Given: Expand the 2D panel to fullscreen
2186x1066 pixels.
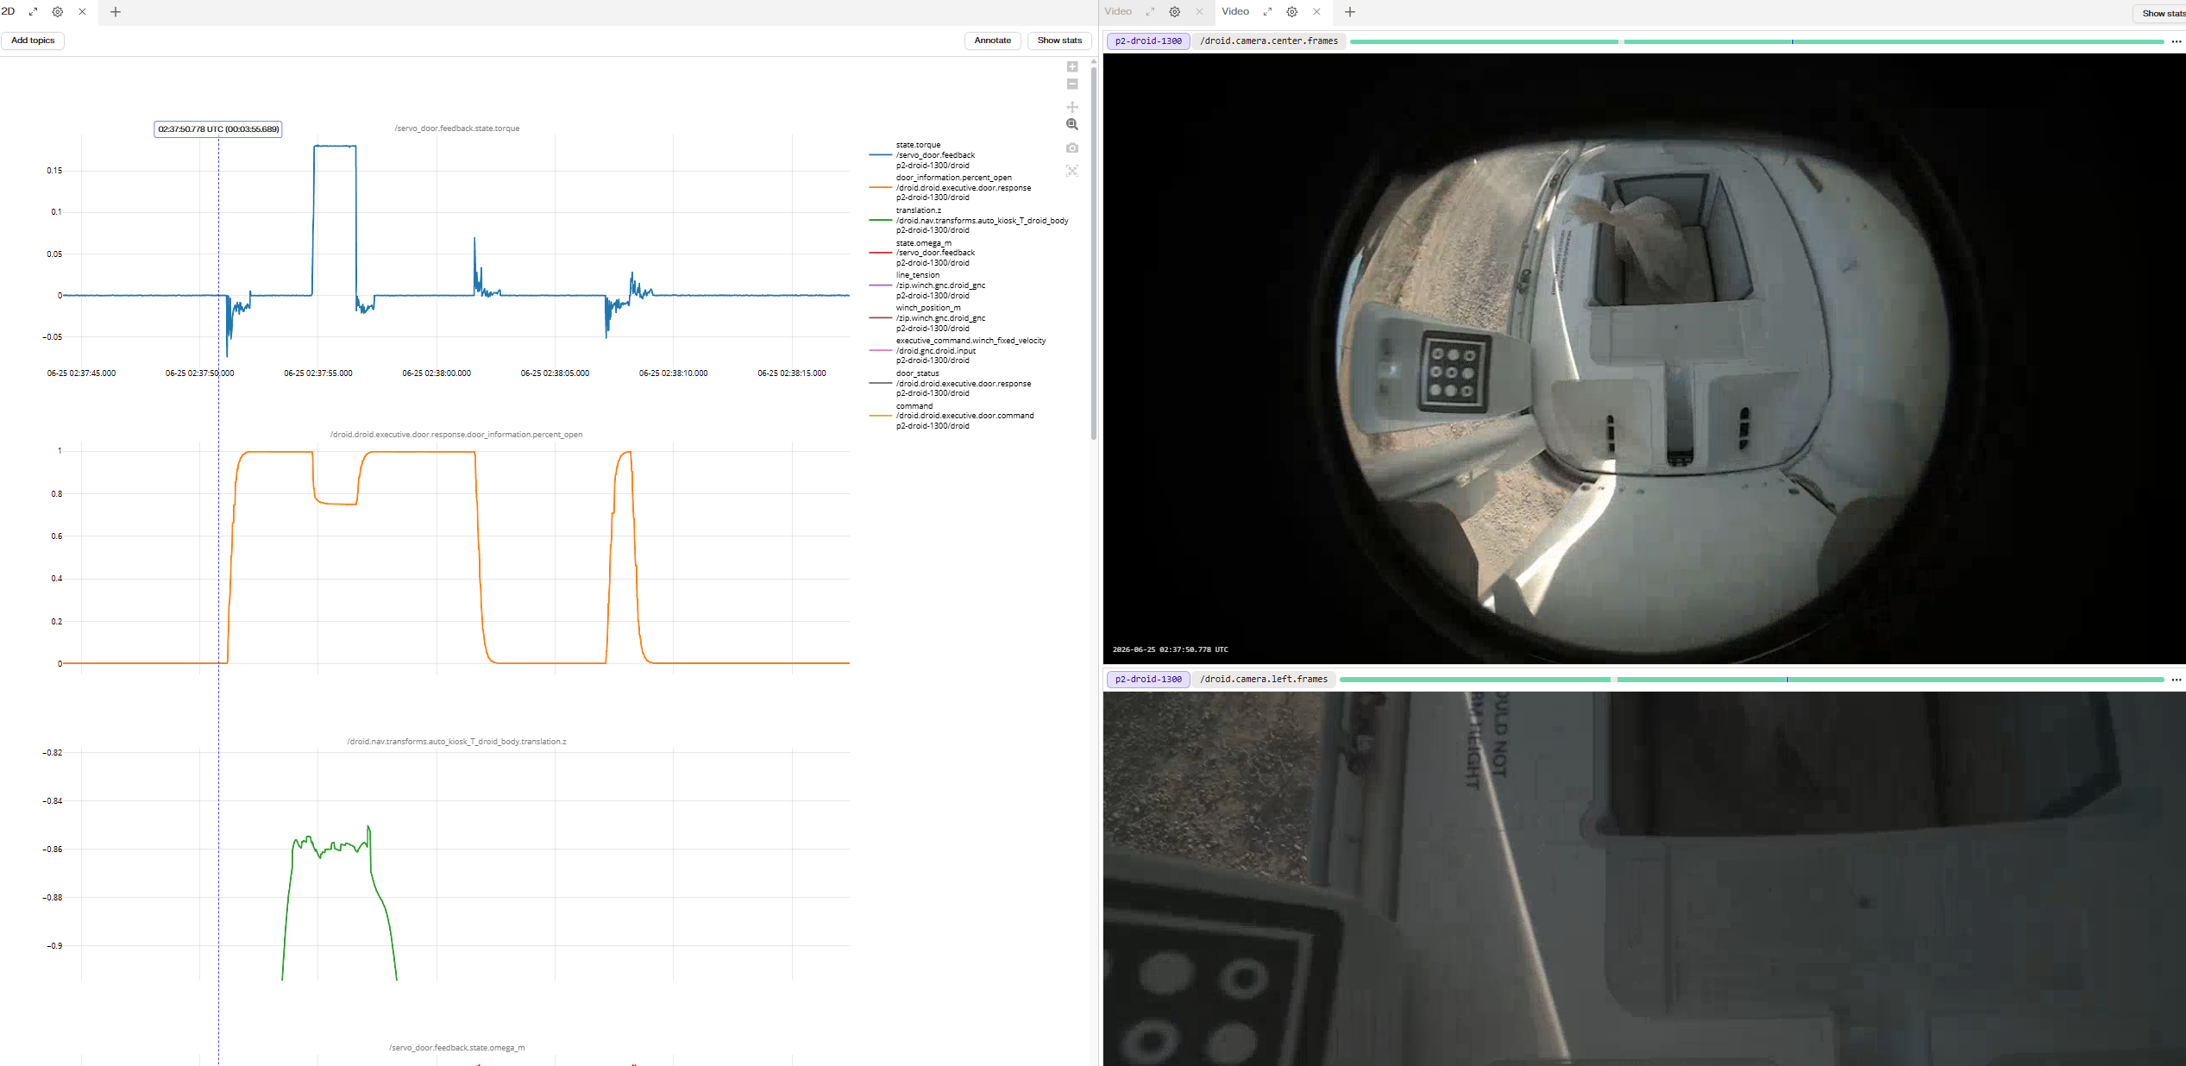Looking at the screenshot, I should click(x=33, y=12).
